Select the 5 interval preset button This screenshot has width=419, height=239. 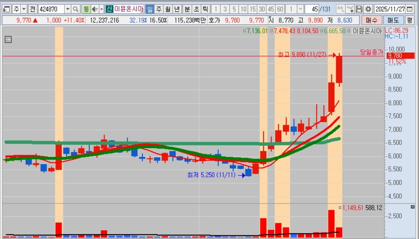234,9
